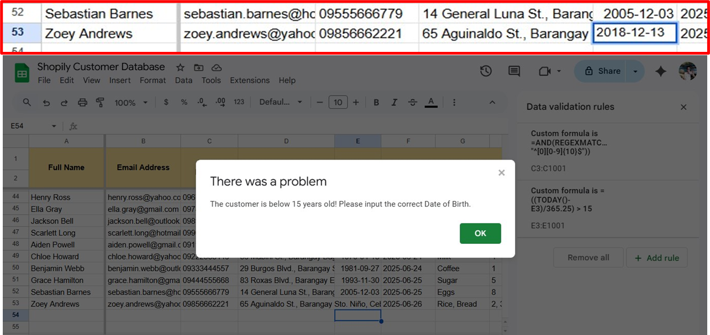Click the font size 10 field

tap(338, 102)
